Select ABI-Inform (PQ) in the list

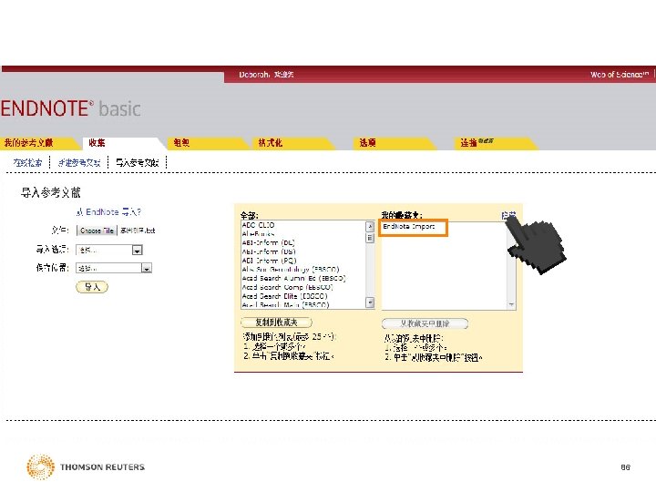(269, 261)
